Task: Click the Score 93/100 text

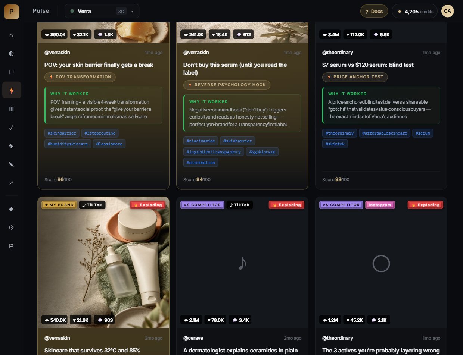Action: 336,180
